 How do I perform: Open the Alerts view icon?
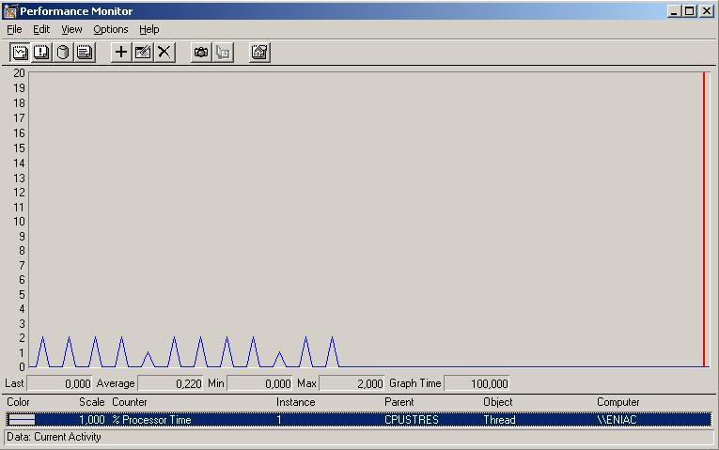41,53
